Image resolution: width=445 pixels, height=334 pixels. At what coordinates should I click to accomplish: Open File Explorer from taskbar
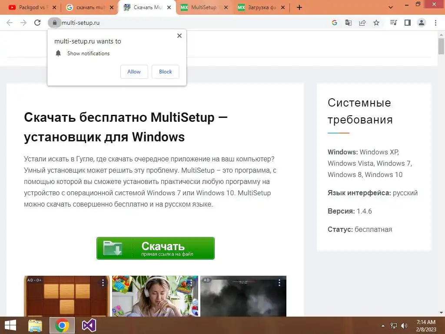(35, 325)
